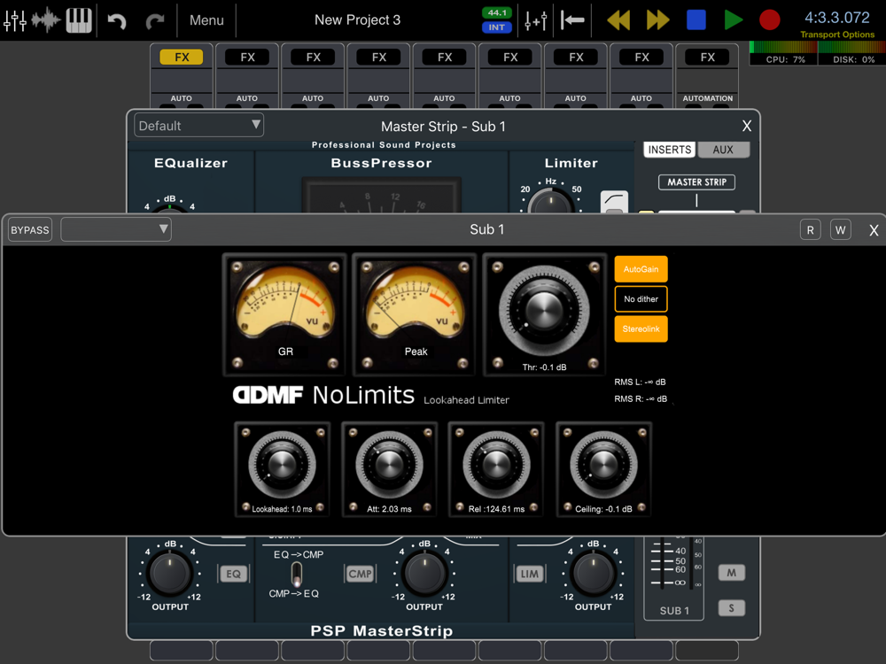The height and width of the screenshot is (664, 886).
Task: Click the Release knob (Rel: 124.61 ms)
Action: pyautogui.click(x=496, y=465)
